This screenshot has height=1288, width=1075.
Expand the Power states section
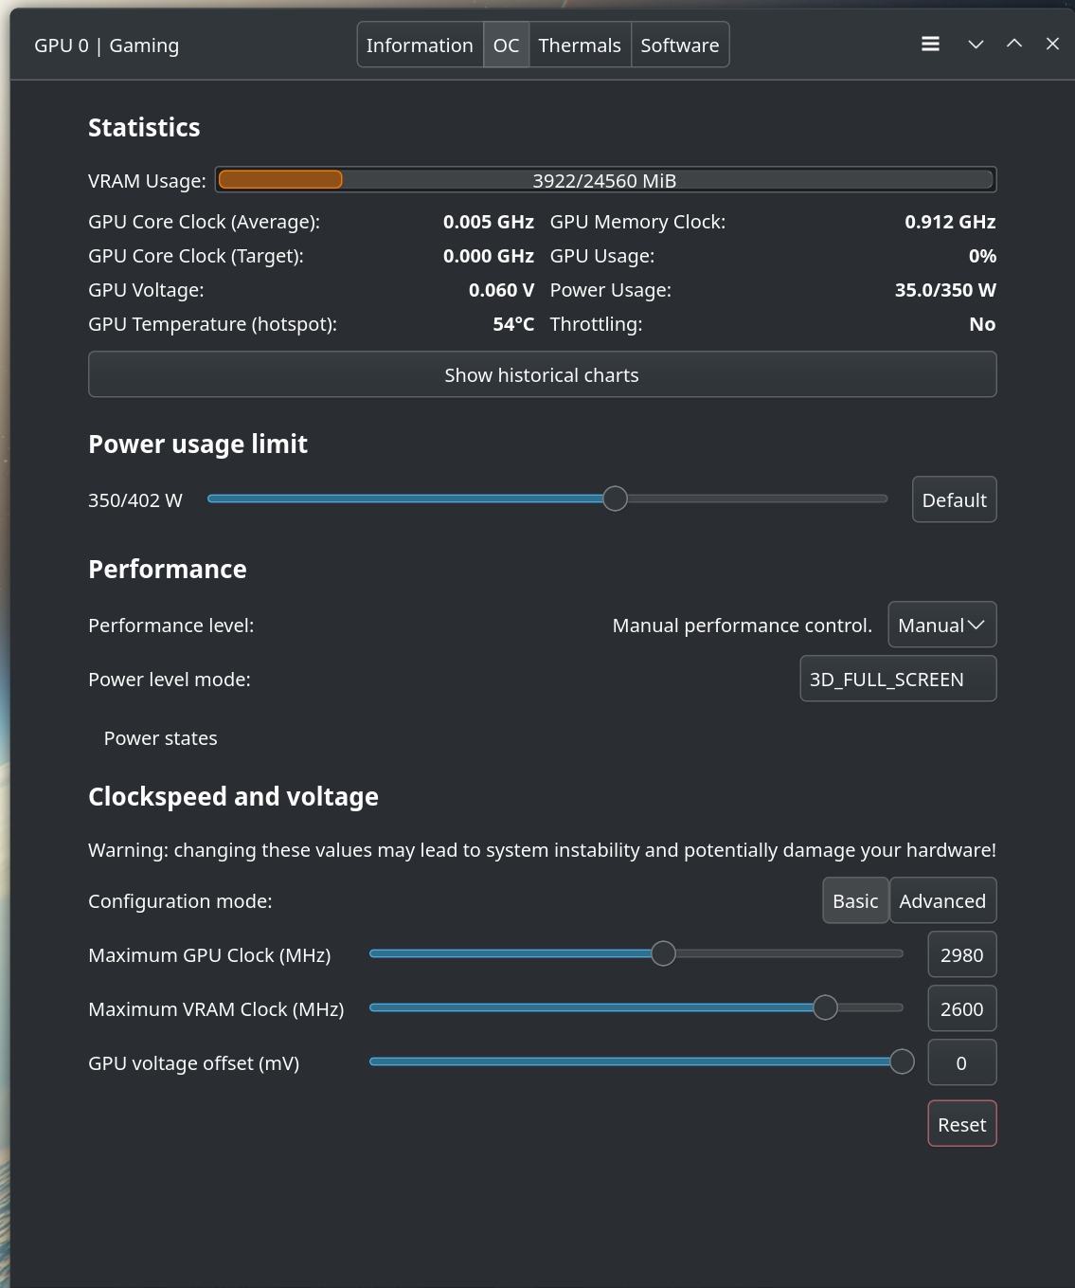[x=160, y=738]
